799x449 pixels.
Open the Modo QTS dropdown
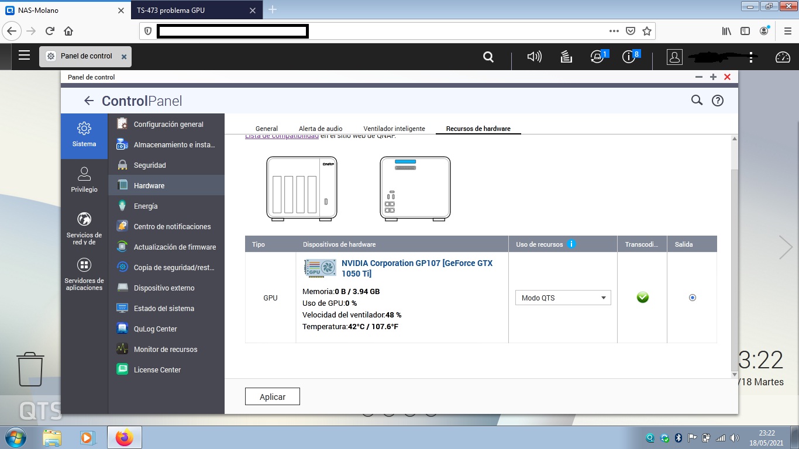tap(563, 298)
